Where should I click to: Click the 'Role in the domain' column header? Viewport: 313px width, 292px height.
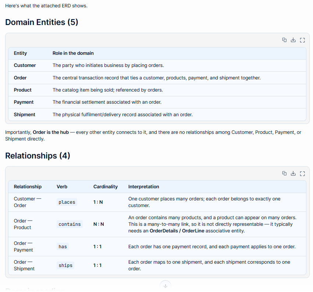[x=73, y=53]
